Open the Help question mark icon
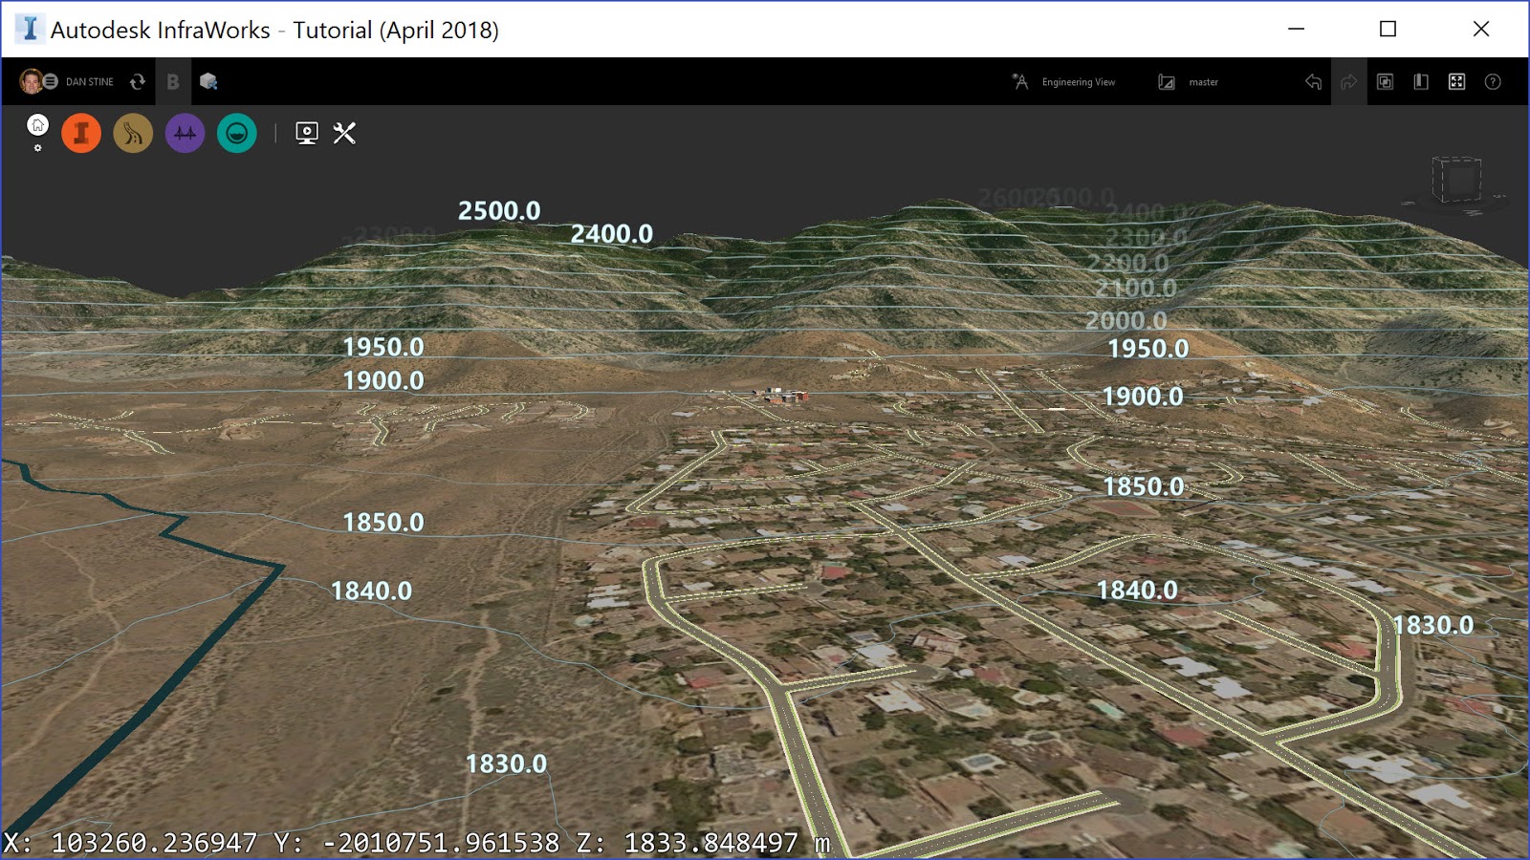This screenshot has width=1530, height=860. tap(1492, 81)
